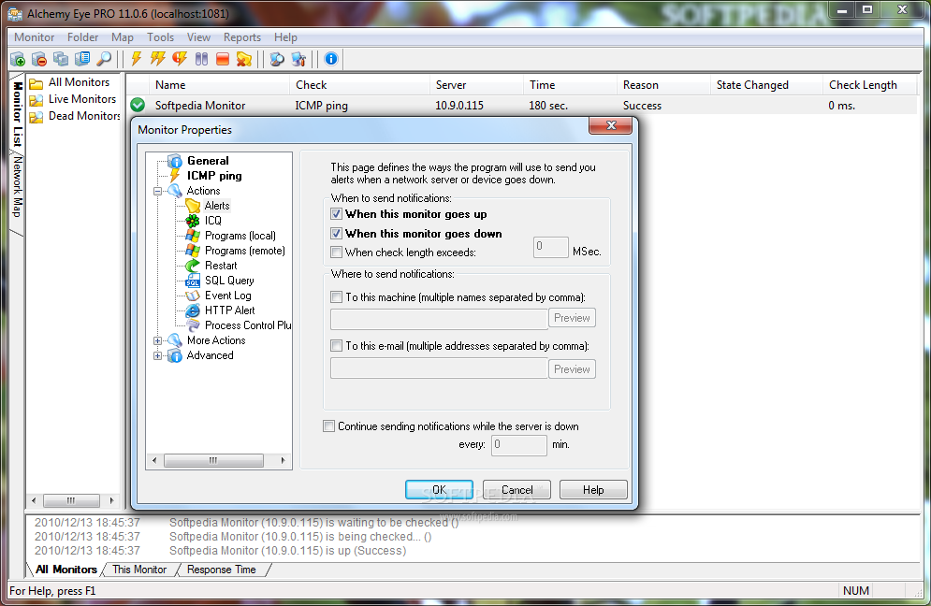Viewport: 931px width, 606px height.
Task: Click the duplicate monitor toolbar icon
Action: coord(61,59)
